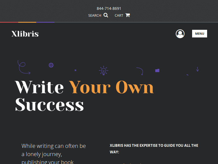
Task: Click the SEARCH label
Action: 95,16
